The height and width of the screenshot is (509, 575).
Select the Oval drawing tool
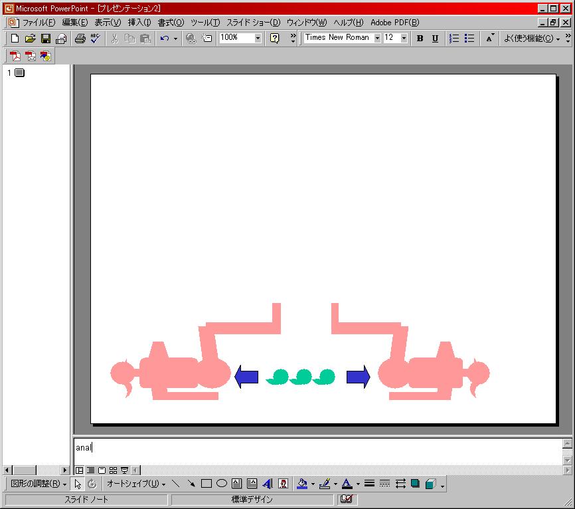pos(222,484)
